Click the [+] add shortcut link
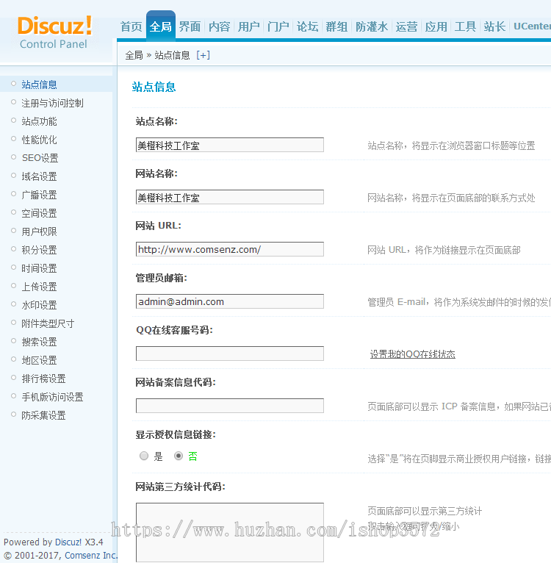This screenshot has width=551, height=563. click(x=204, y=55)
